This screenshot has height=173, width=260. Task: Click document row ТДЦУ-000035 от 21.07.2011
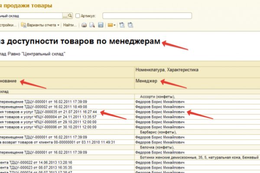(x=52, y=111)
